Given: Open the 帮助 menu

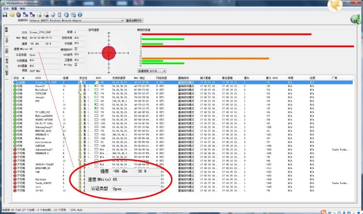Looking at the screenshot, I should click(x=22, y=9).
